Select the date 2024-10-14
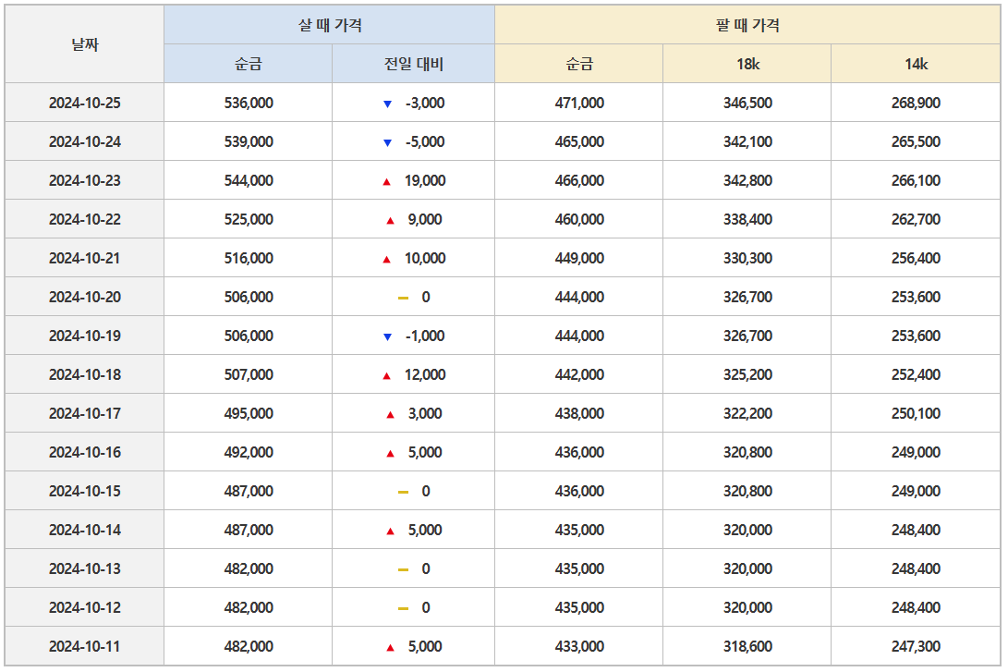This screenshot has width=1008, height=672. tap(85, 530)
